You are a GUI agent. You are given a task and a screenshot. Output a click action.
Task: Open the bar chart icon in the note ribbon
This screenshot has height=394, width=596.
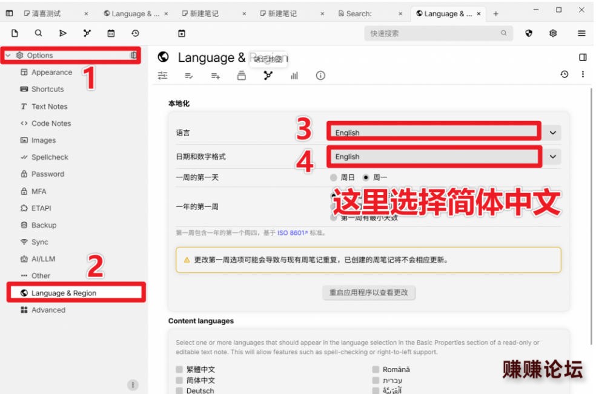click(x=294, y=76)
